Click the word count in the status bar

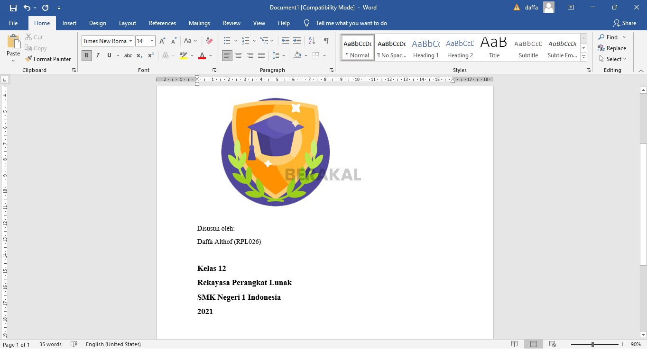pyautogui.click(x=50, y=344)
